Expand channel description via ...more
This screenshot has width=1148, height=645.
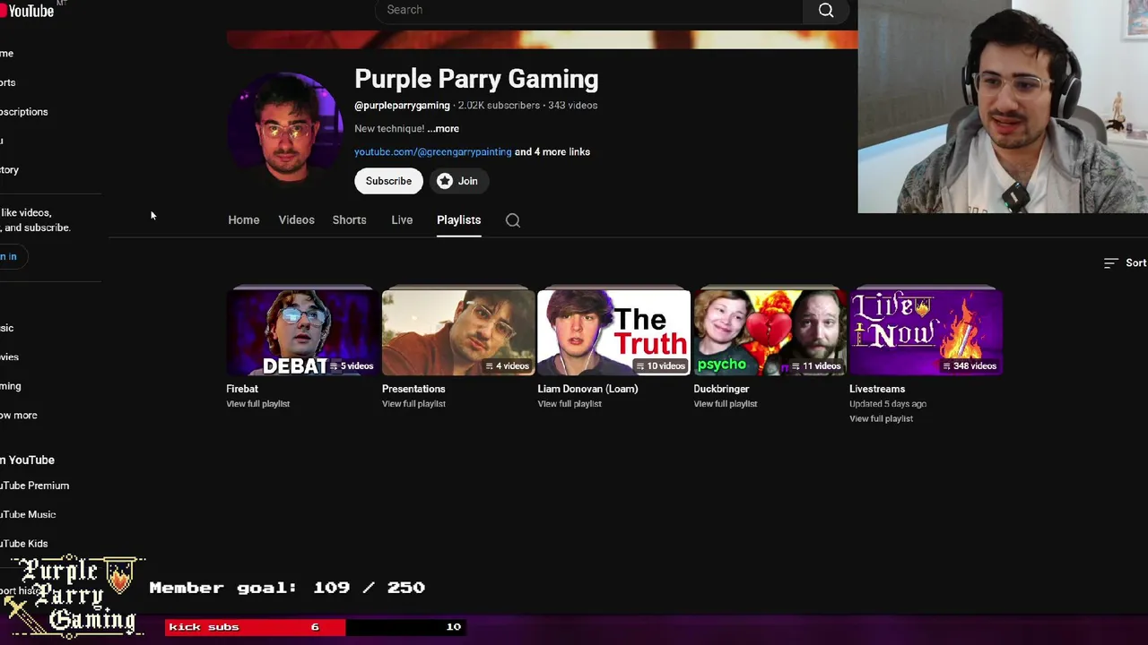[x=443, y=129]
